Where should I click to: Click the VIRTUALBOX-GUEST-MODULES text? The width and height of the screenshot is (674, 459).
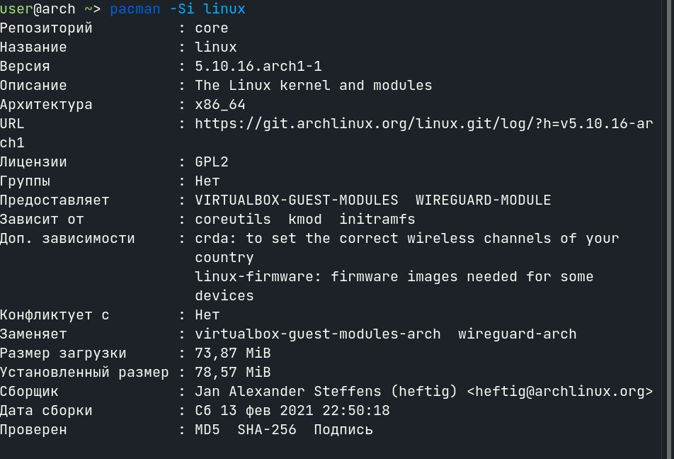pyautogui.click(x=297, y=200)
